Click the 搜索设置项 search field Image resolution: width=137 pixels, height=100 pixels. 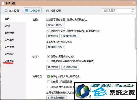(118, 11)
